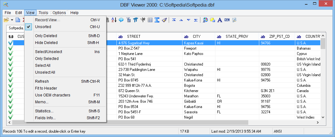This screenshot has height=137, width=335.
Task: Click the Open file folder icon
Action: [x=6, y=20]
